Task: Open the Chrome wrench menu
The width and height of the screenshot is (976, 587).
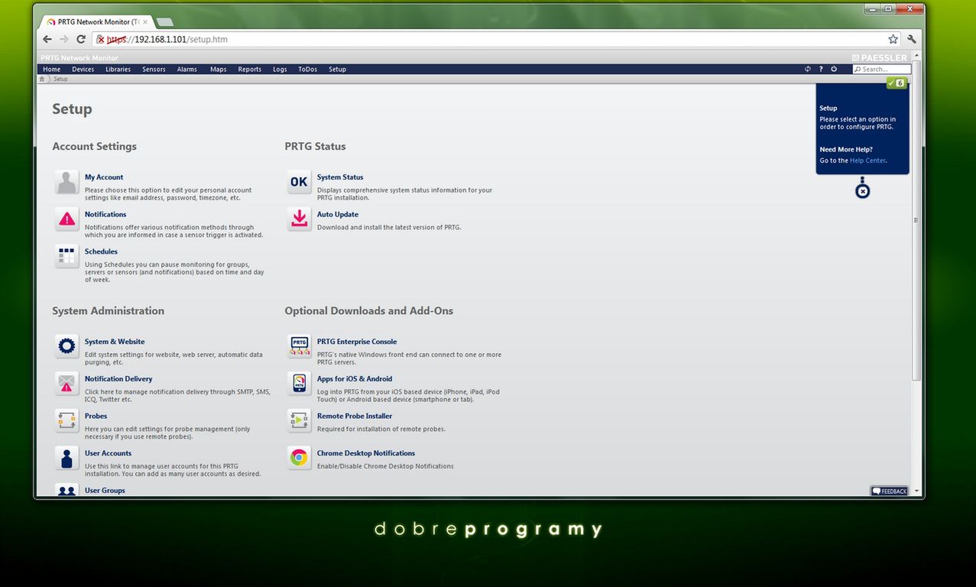Action: (x=912, y=39)
